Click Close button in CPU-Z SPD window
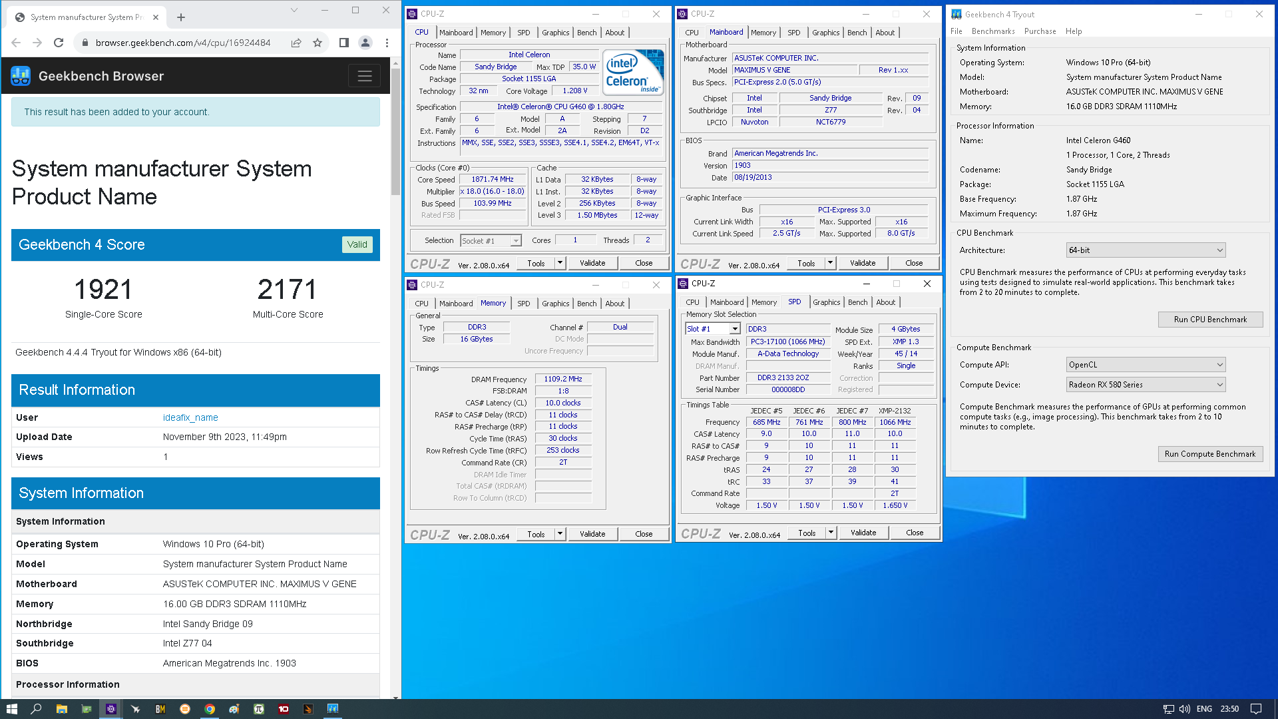 pos(915,533)
